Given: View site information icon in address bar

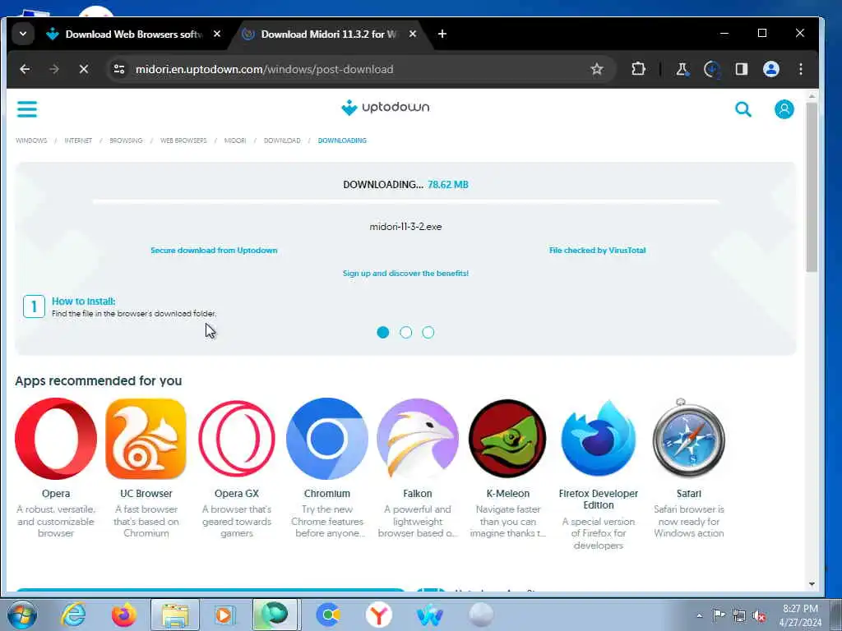Looking at the screenshot, I should 119,69.
